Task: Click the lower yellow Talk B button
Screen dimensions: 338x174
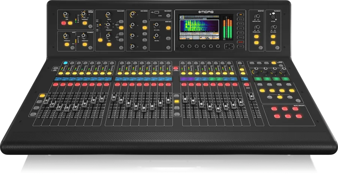Action: [x=273, y=43]
